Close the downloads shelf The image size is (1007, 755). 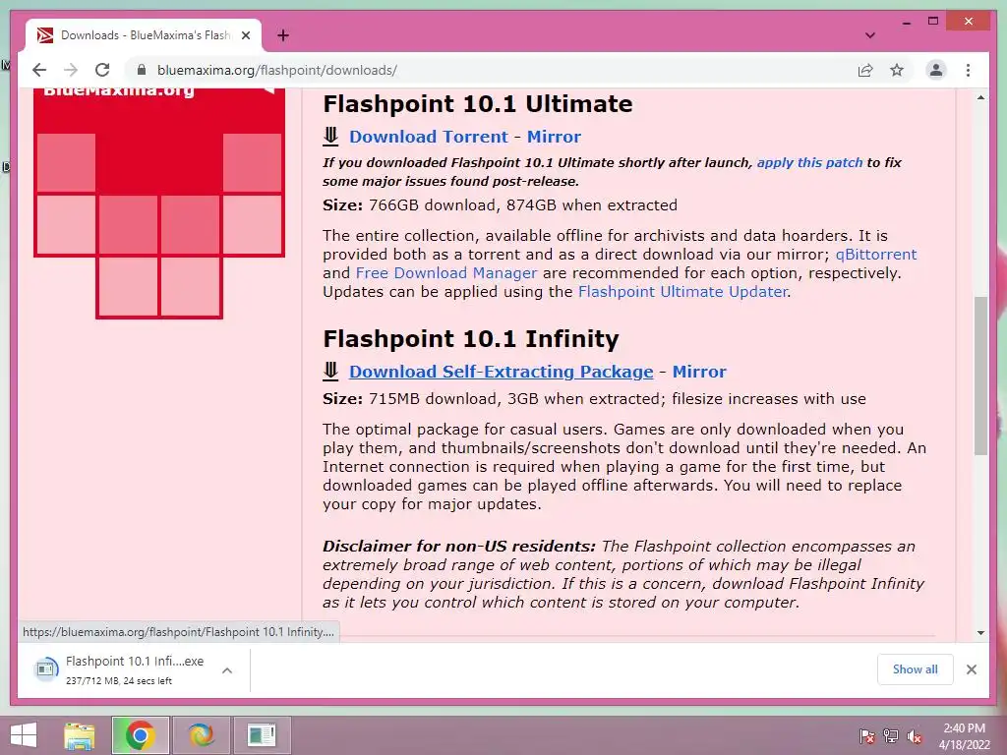pos(971,669)
